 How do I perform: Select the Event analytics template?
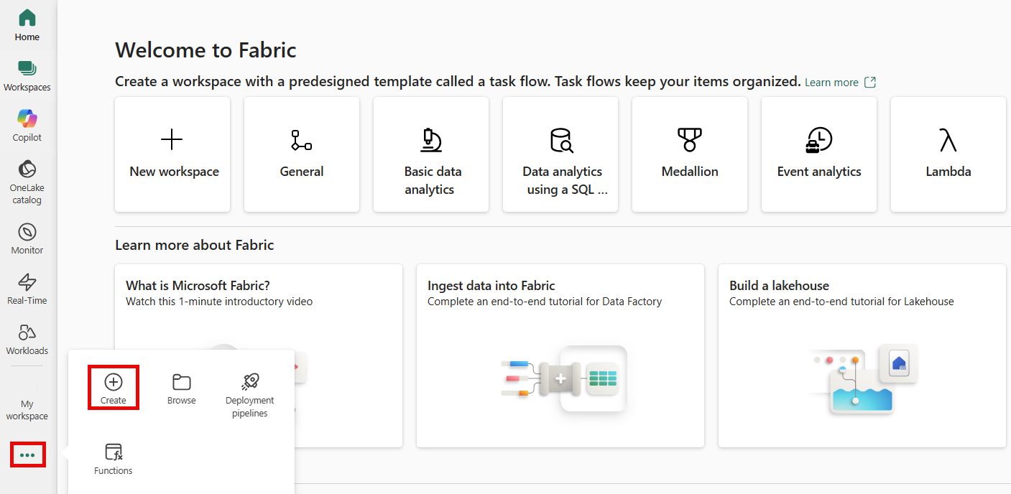click(x=818, y=154)
